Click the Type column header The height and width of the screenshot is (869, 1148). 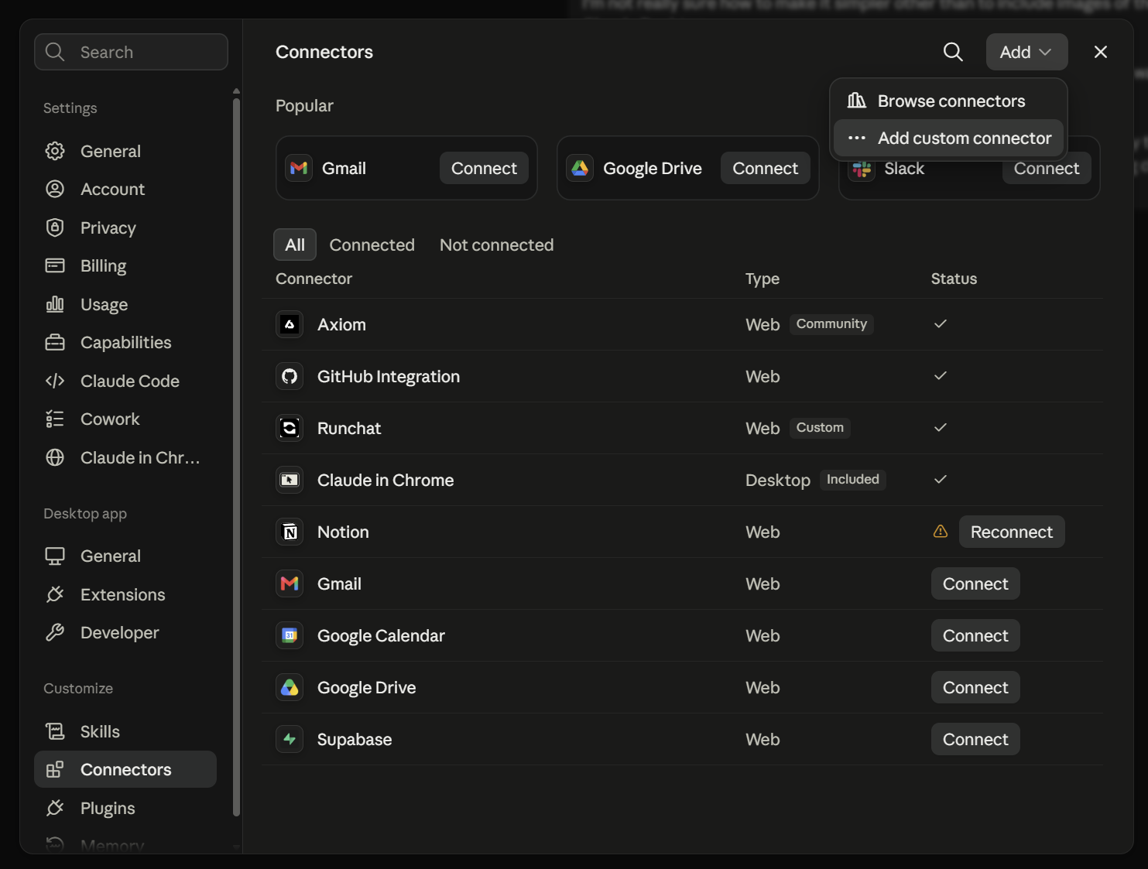pos(762,279)
